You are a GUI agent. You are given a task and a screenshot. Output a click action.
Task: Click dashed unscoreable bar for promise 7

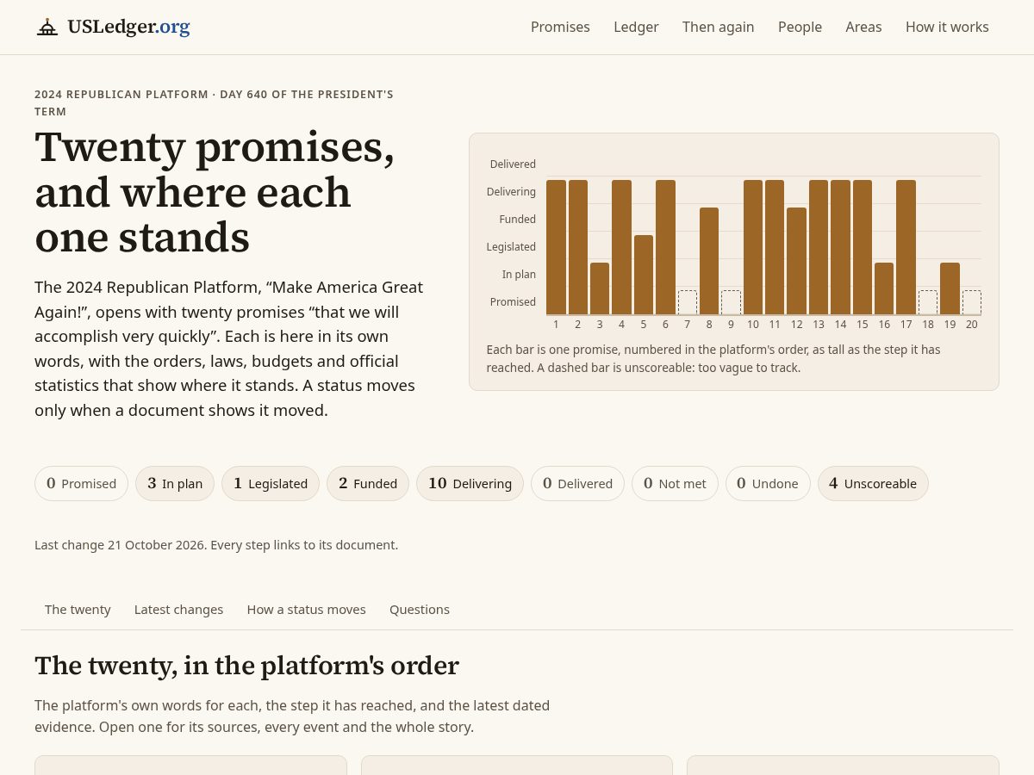(688, 302)
